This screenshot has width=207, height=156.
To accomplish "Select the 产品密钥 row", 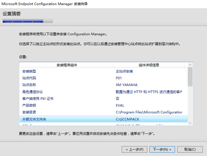I will (104, 105).
